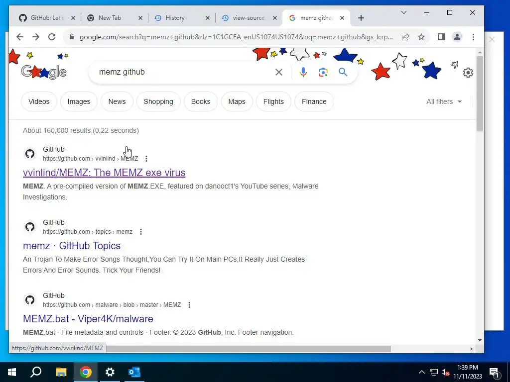
Task: Open Google search settings gear
Action: click(x=468, y=73)
